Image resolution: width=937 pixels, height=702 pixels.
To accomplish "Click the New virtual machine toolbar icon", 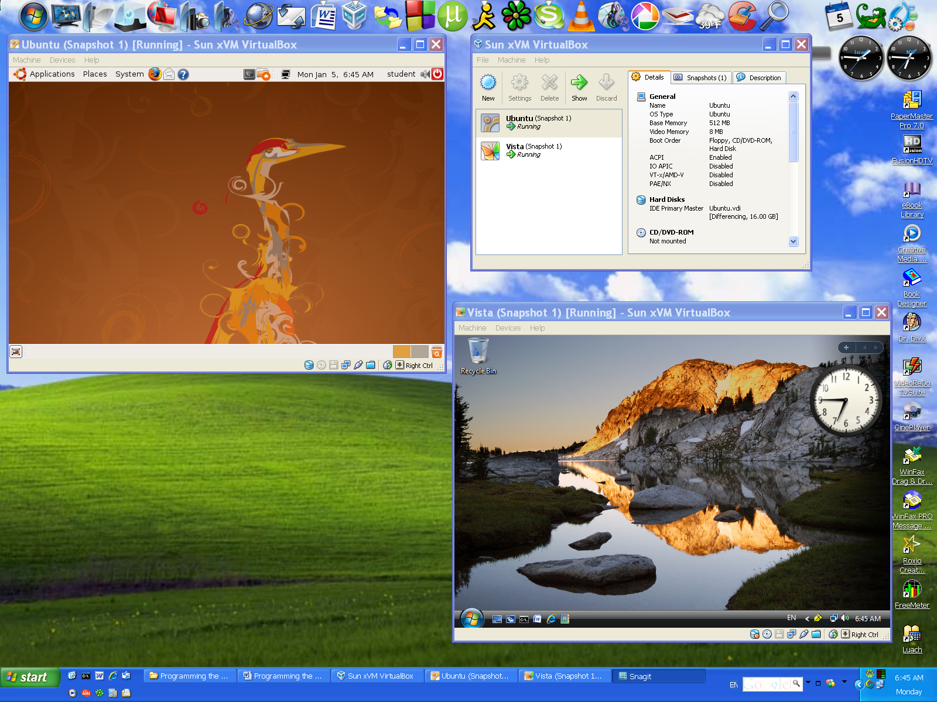I will 488,88.
